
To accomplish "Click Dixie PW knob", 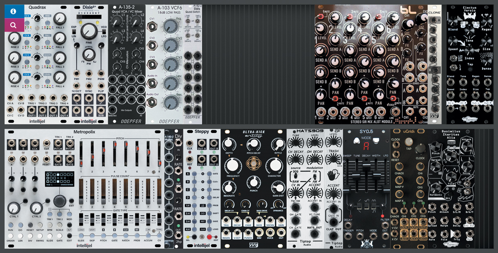I will click(x=88, y=54).
